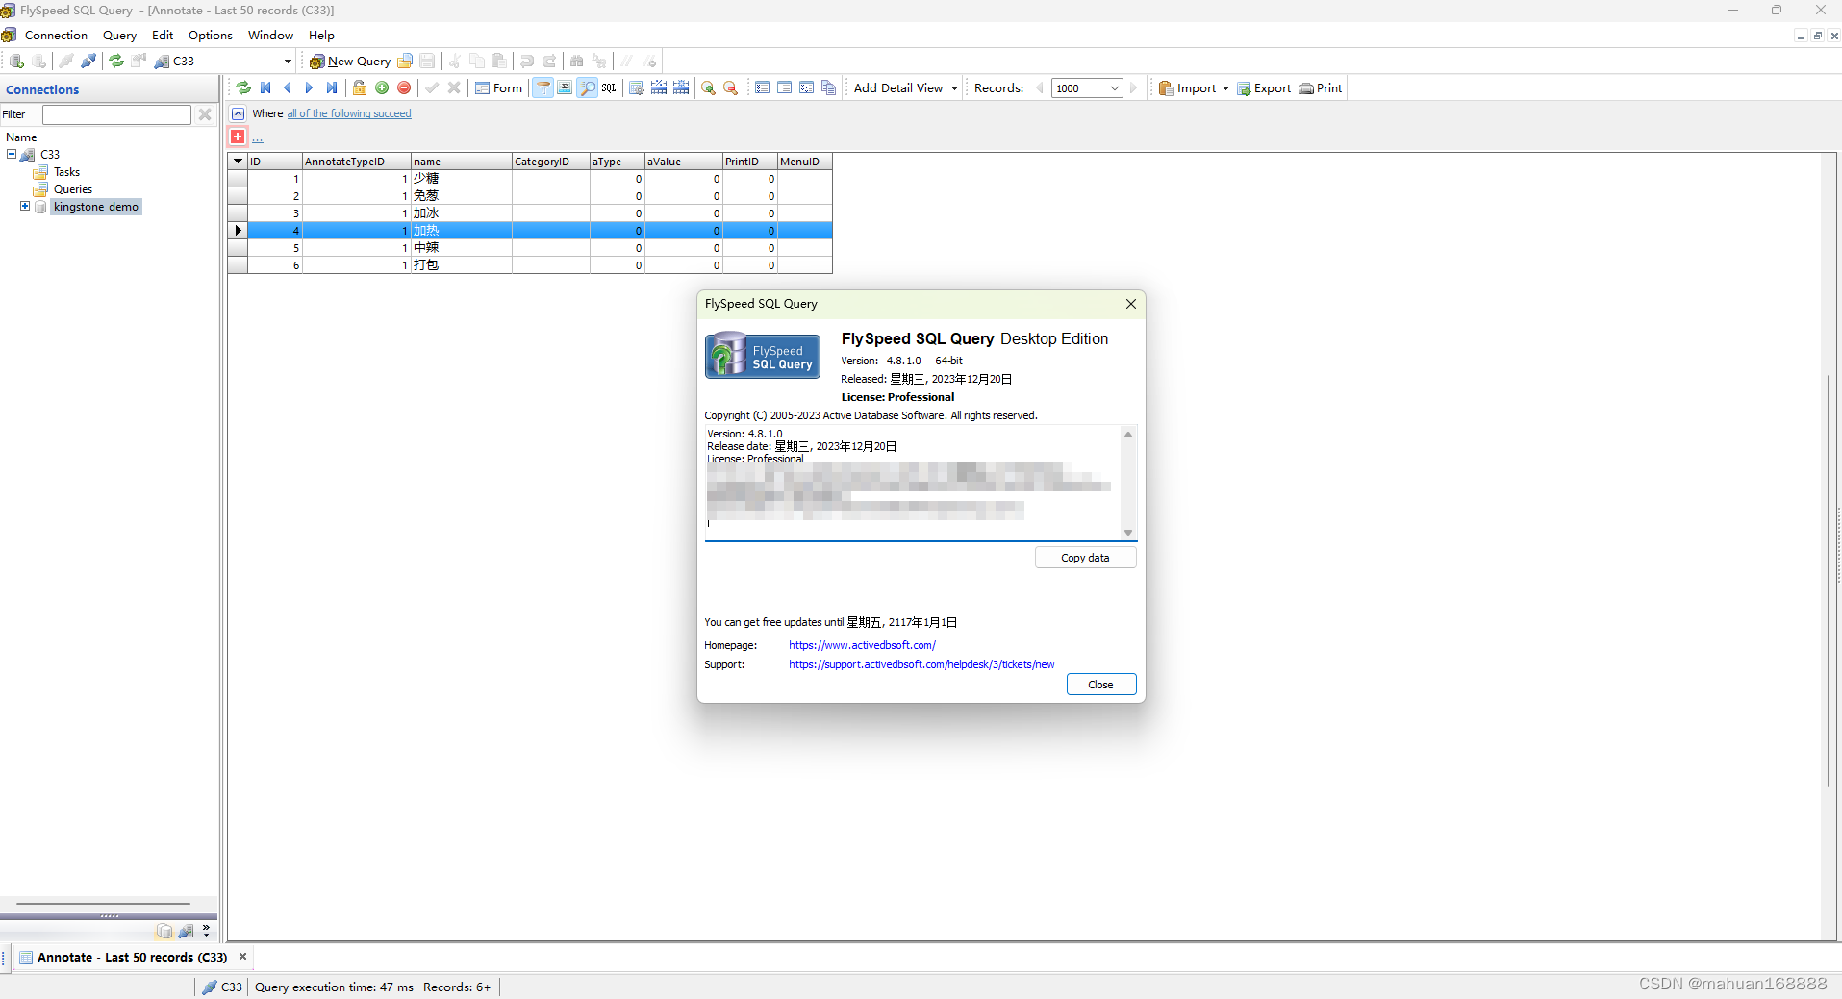Refresh the data grid results
Image resolution: width=1842 pixels, height=999 pixels.
coord(243,88)
